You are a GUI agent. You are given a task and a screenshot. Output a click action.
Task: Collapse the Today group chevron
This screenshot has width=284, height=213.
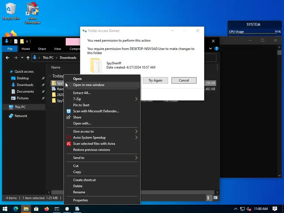[50, 76]
